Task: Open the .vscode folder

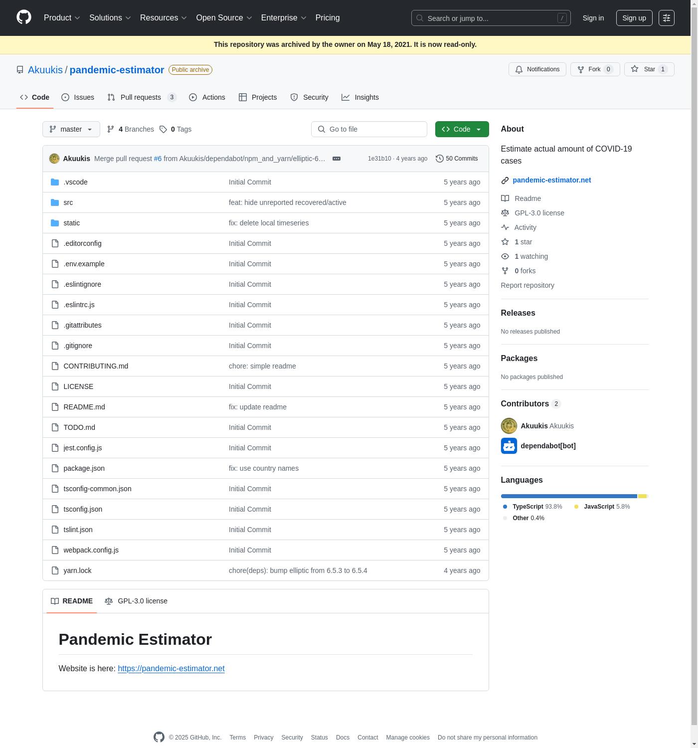Action: (x=75, y=182)
